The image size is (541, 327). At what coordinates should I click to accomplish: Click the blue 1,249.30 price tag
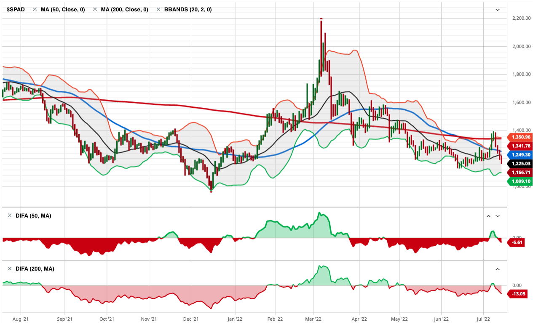click(521, 155)
